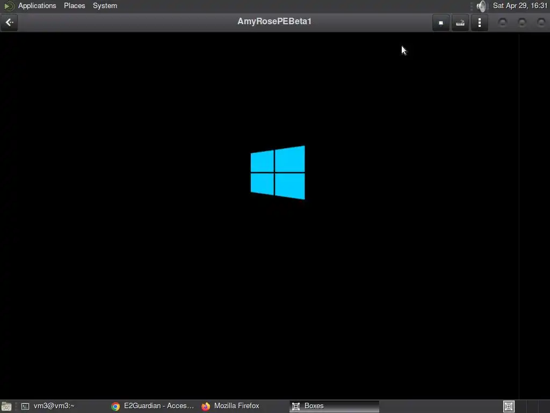
Task: Switch to E2Guardian Chrome window
Action: (153, 406)
